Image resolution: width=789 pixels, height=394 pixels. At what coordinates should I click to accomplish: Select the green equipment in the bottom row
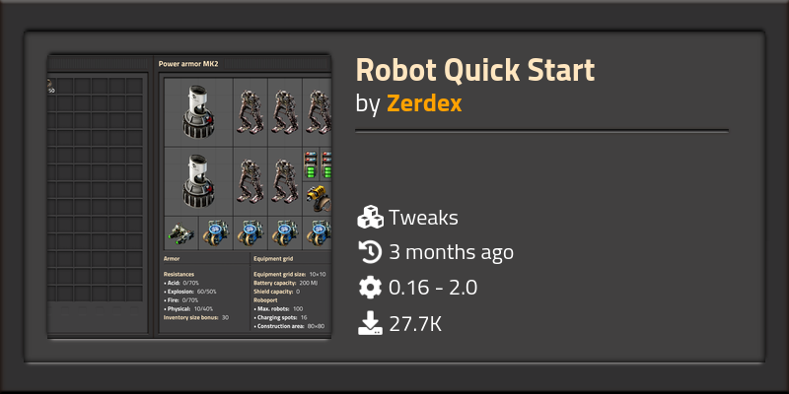click(181, 233)
